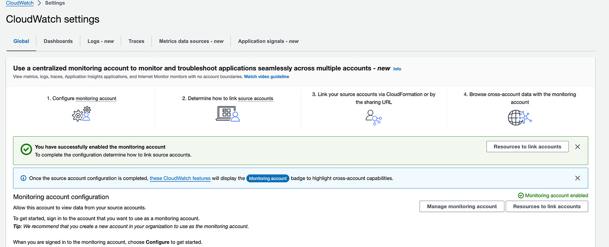Click the Monitoring account blue badge
Screen dimensions: 609x247
pos(268,178)
